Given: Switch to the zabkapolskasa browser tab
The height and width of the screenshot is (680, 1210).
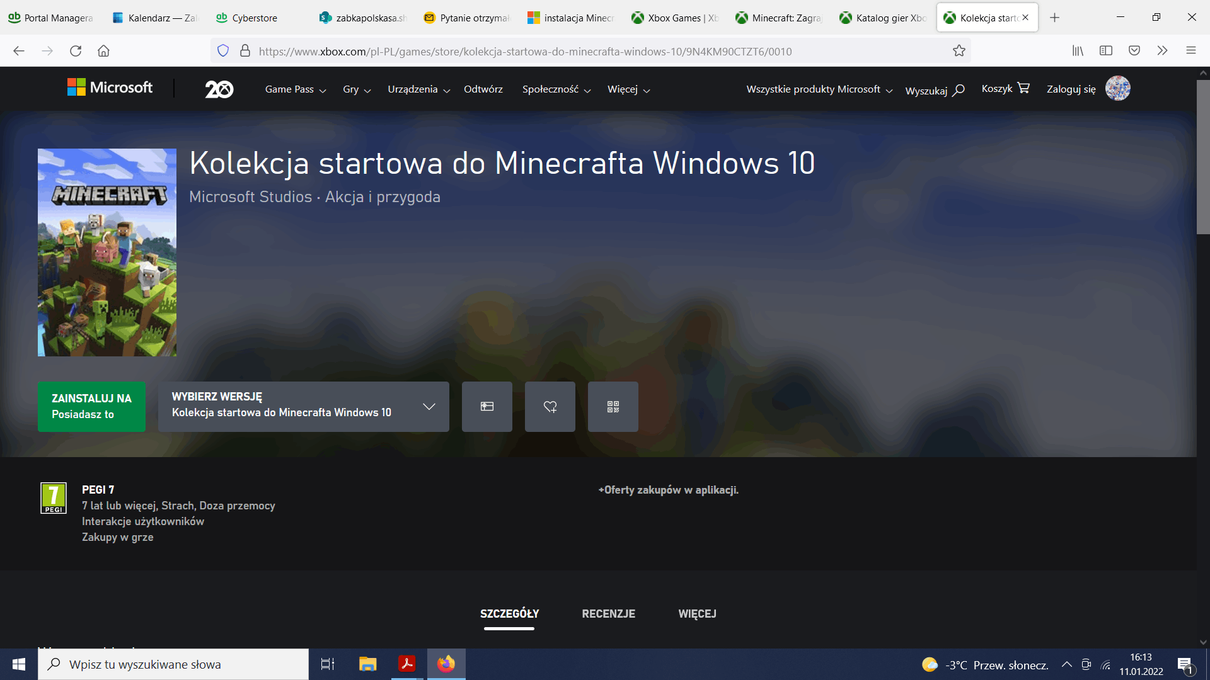Looking at the screenshot, I should pos(364,18).
